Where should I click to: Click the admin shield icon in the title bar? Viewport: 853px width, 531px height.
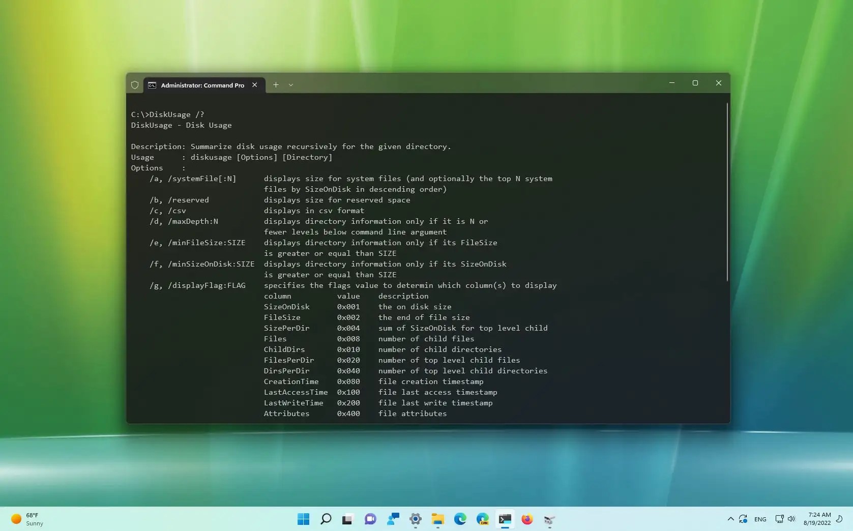[134, 85]
